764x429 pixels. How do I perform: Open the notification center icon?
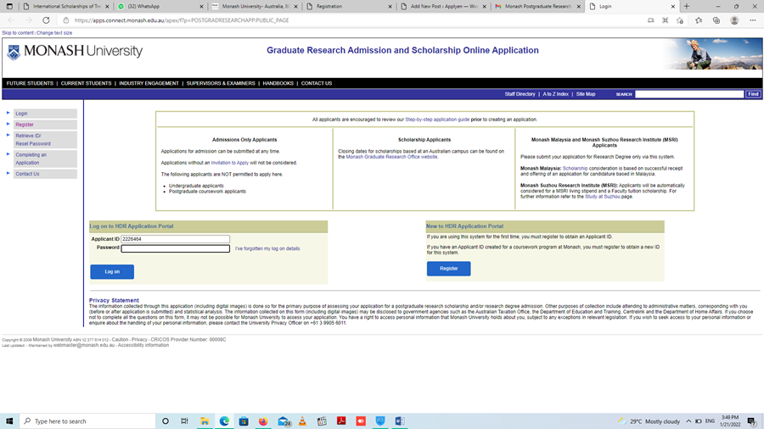752,421
